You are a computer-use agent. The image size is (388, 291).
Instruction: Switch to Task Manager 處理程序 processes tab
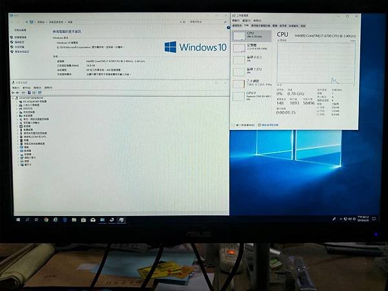click(x=237, y=26)
